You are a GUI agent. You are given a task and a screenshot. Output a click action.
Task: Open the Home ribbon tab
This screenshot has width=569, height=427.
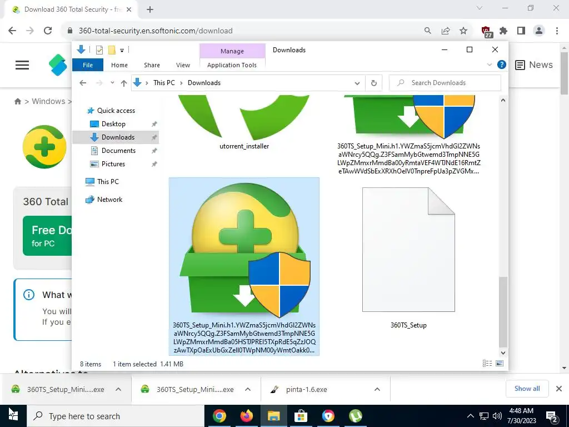pyautogui.click(x=119, y=65)
